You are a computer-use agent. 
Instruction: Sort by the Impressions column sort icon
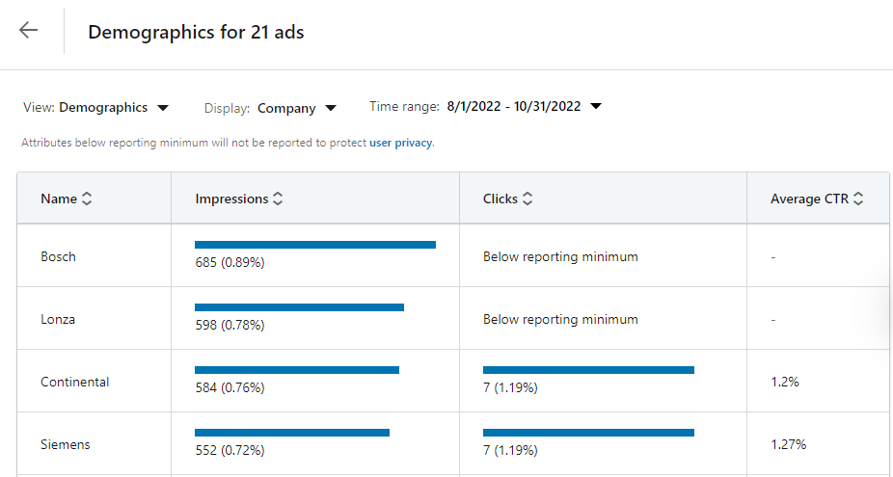[278, 199]
